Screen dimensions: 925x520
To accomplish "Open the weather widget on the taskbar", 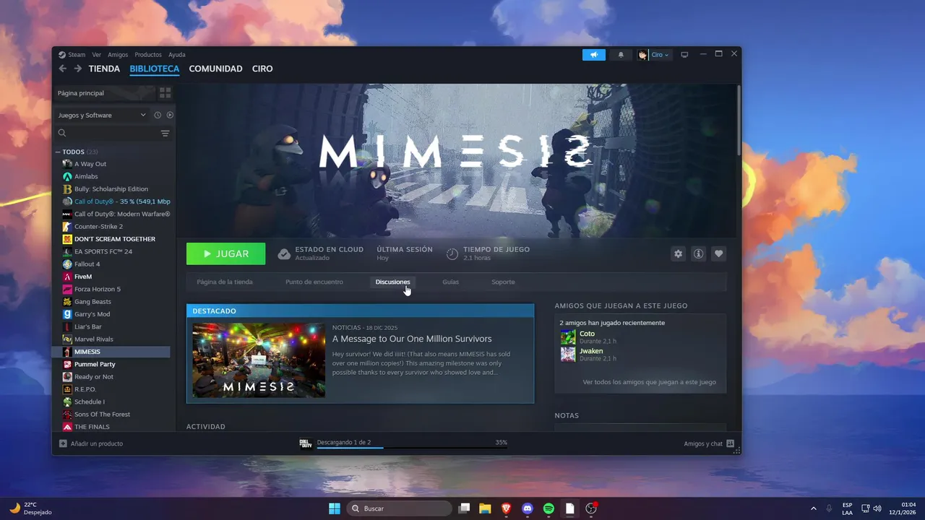I will [x=30, y=508].
